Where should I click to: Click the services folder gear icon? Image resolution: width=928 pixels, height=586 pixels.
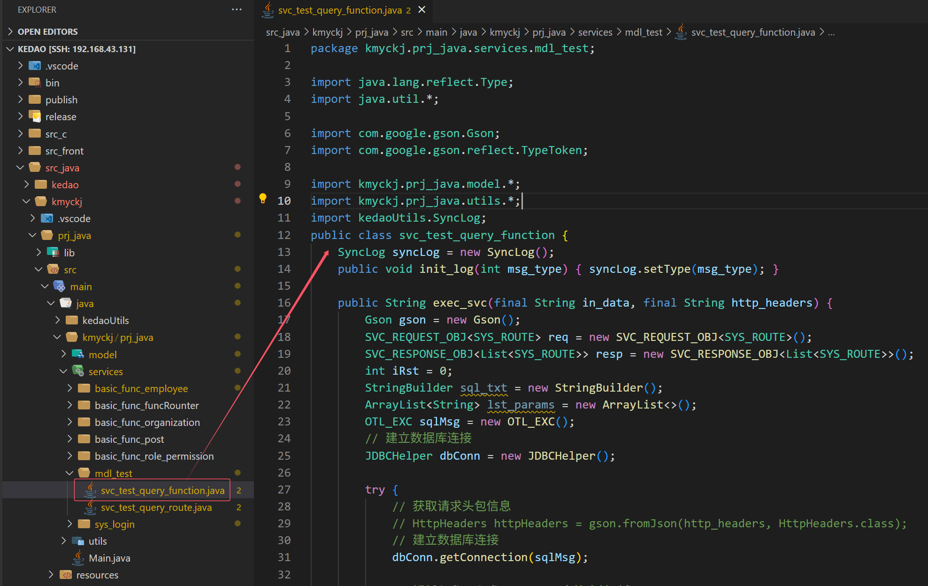pyautogui.click(x=78, y=371)
